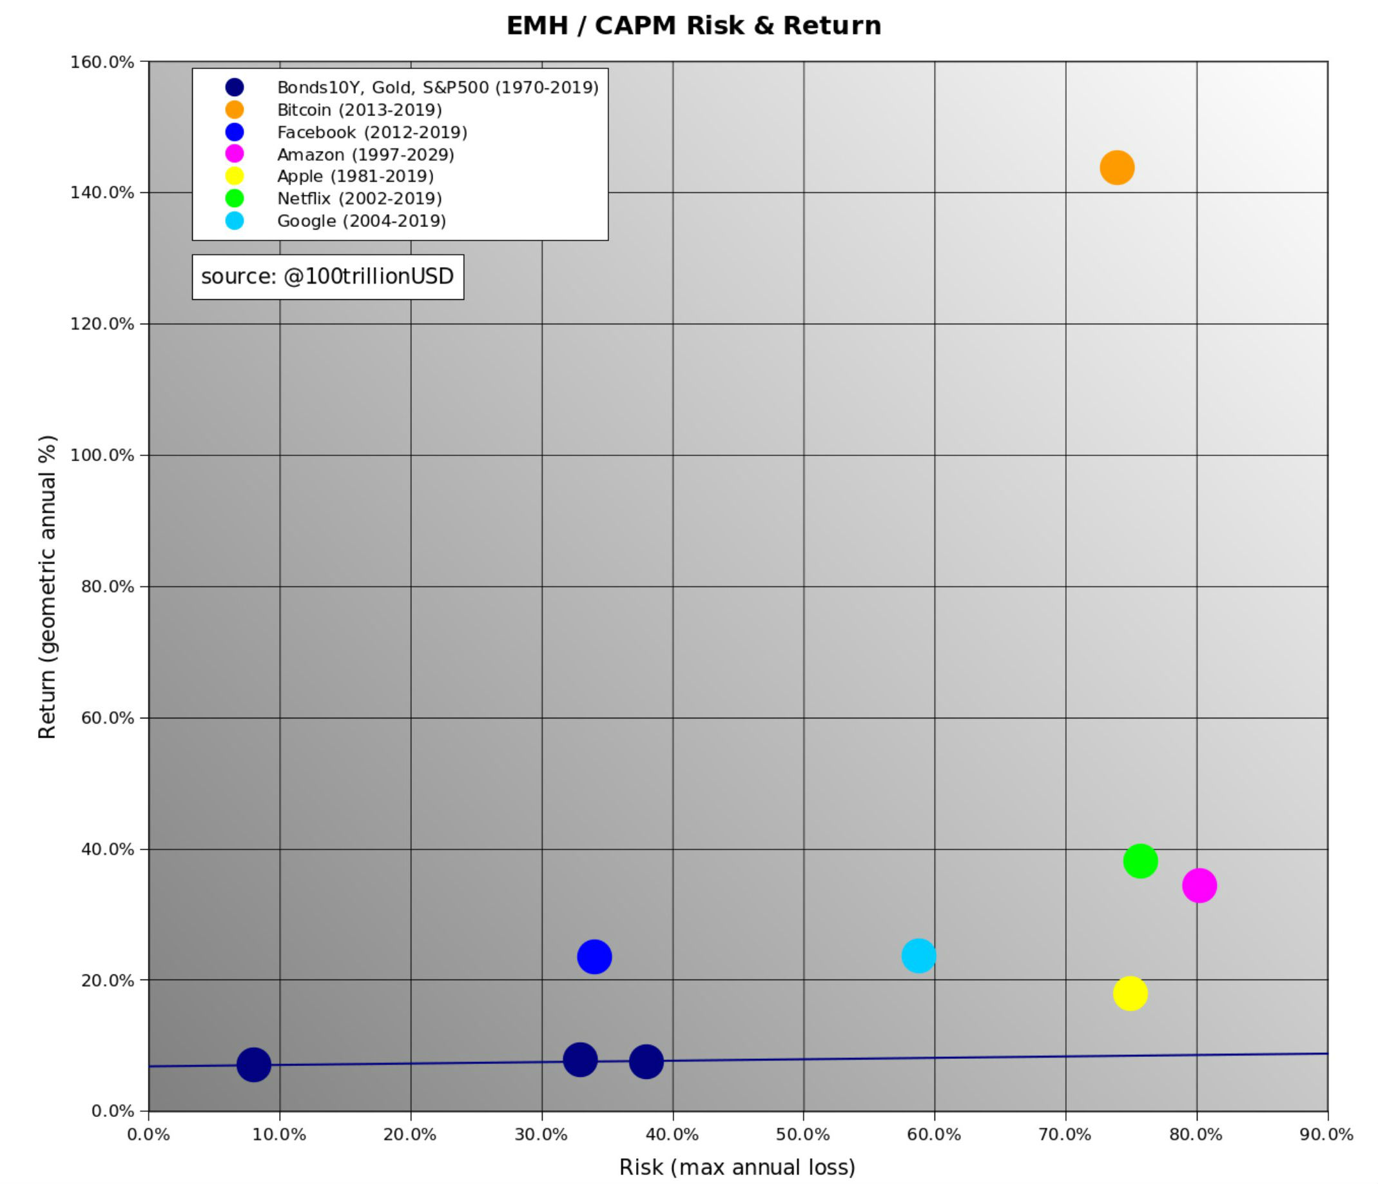Click the x-axis tick '70.0%'
1378x1184 pixels.
[1065, 1135]
